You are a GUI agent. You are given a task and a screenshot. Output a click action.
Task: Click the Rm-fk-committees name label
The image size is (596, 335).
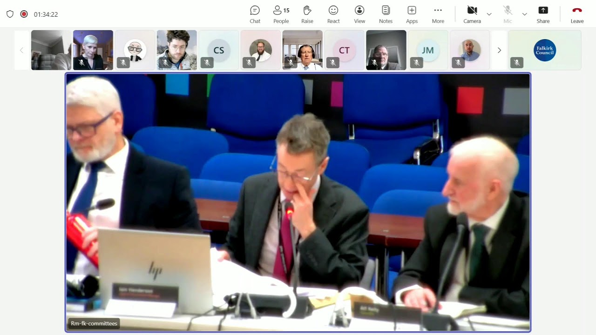click(x=94, y=323)
